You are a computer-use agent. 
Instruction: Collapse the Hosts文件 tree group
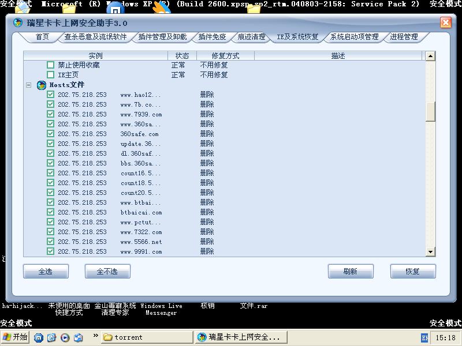[28, 85]
